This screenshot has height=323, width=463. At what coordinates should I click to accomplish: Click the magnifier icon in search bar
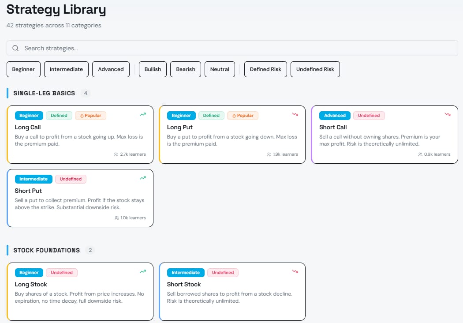(15, 48)
